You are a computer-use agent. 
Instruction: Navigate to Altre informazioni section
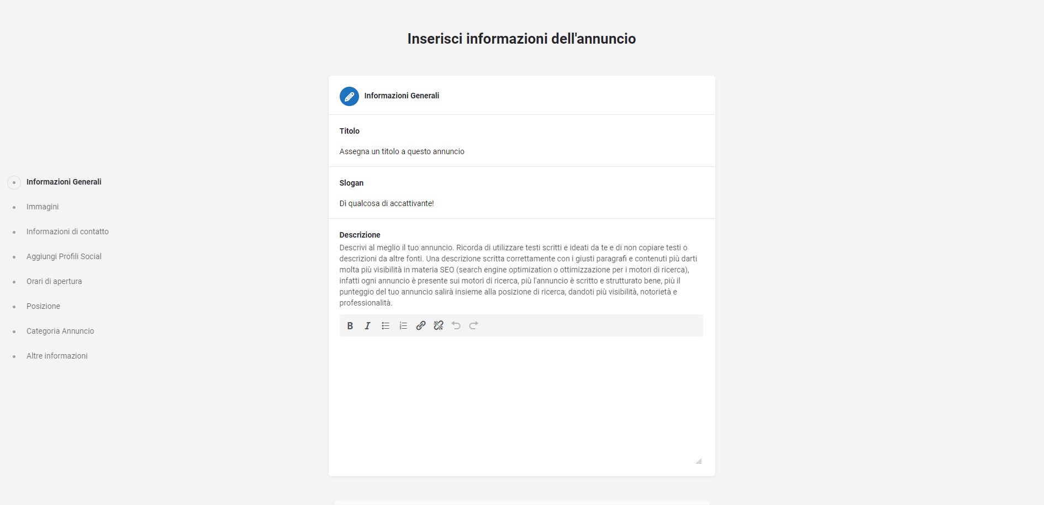click(x=57, y=356)
